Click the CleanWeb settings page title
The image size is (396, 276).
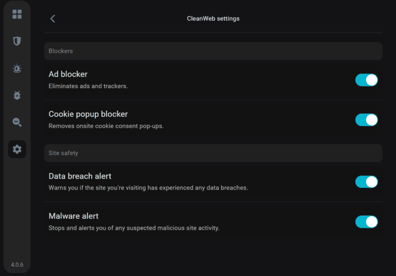213,19
